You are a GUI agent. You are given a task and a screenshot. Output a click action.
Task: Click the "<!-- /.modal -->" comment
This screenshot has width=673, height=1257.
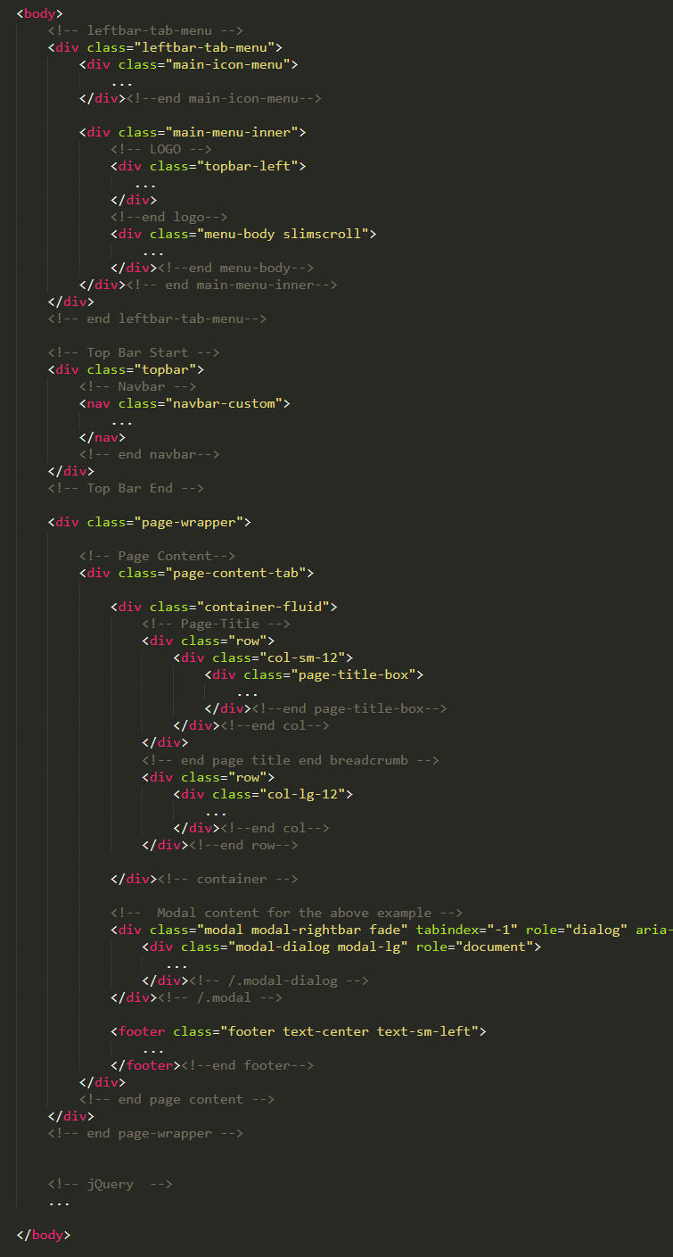click(220, 997)
